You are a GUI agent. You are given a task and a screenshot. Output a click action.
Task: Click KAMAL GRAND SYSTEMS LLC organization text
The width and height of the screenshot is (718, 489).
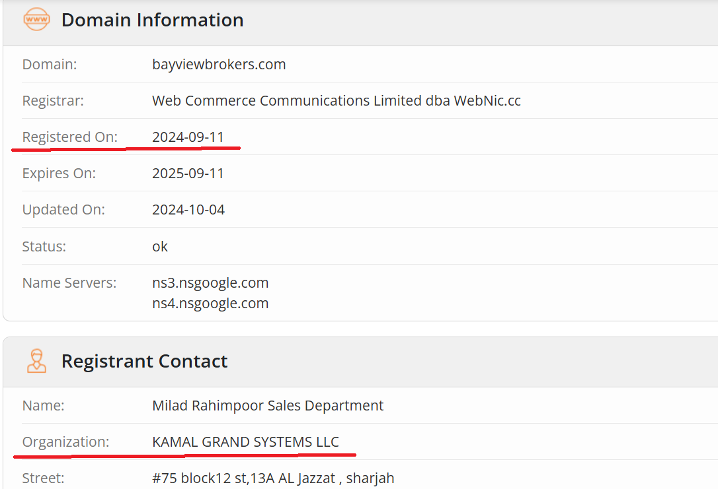245,442
